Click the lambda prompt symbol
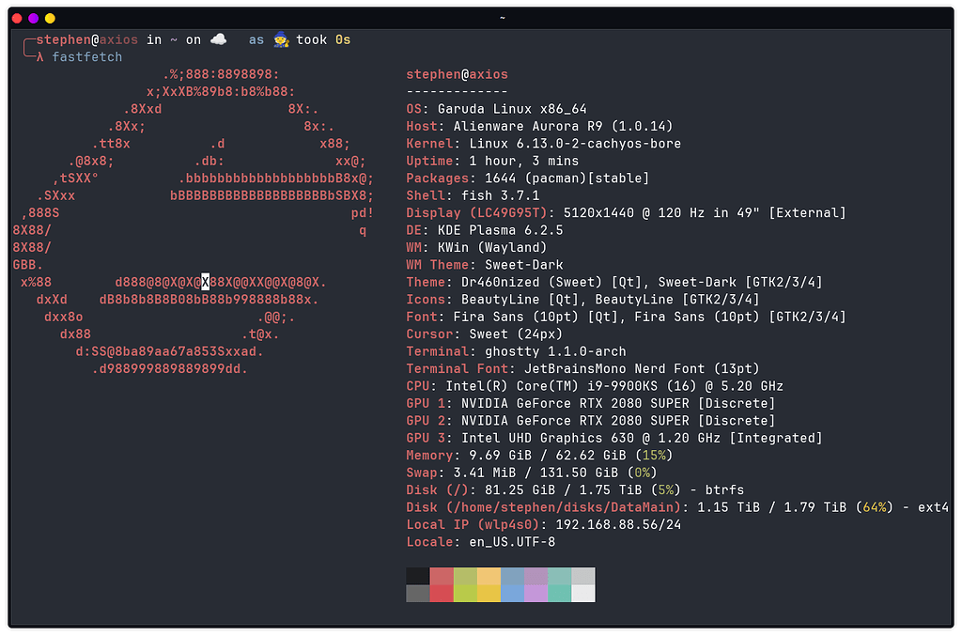 coord(39,57)
